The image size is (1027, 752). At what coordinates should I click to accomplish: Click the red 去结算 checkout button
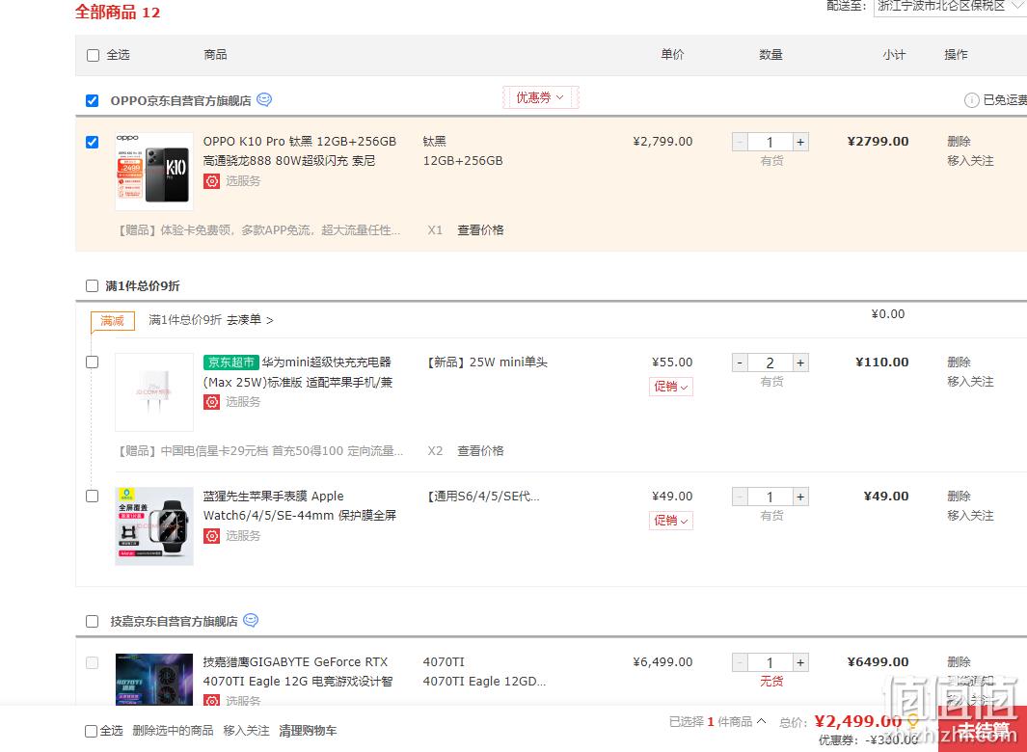click(x=983, y=729)
